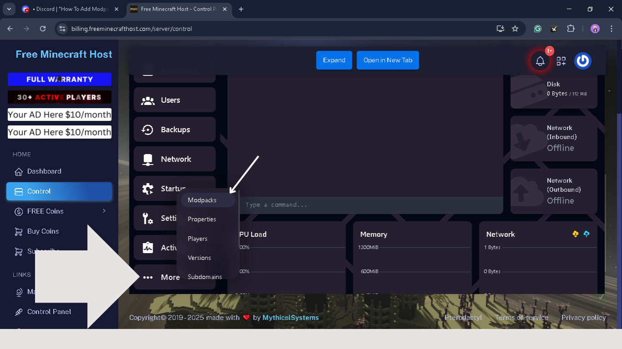The height and width of the screenshot is (349, 622).
Task: Click the 30+ ACTIVE PLAYERS banner
Action: (60, 97)
